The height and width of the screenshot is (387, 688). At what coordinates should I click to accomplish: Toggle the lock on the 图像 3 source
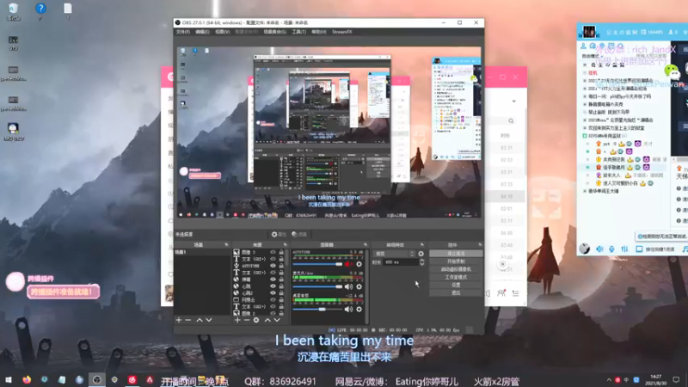coord(281,252)
